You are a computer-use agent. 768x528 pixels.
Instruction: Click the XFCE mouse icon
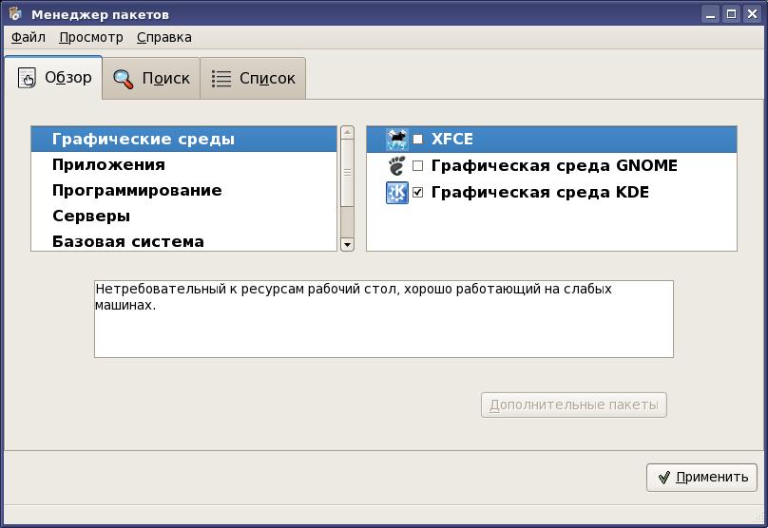pyautogui.click(x=396, y=139)
